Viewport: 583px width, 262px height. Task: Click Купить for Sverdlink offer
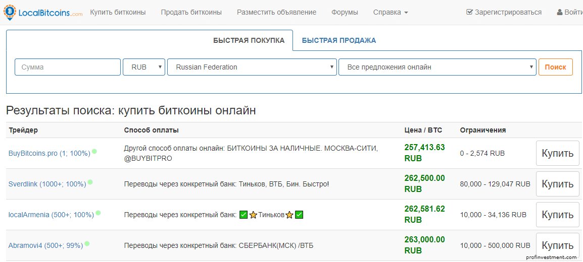coord(557,184)
